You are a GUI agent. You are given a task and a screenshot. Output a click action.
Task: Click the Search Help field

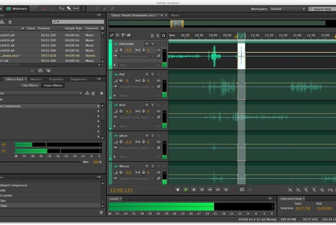click(322, 9)
